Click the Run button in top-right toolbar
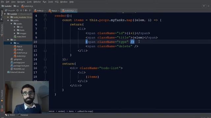211x118 pixels. (209, 6)
